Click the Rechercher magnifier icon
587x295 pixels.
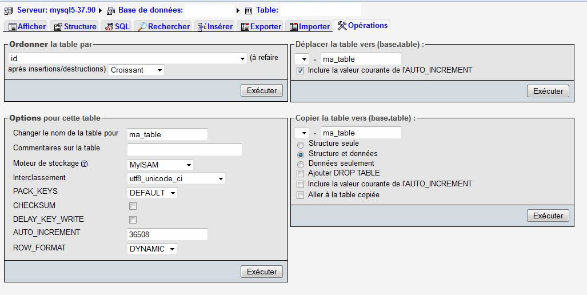pyautogui.click(x=142, y=27)
